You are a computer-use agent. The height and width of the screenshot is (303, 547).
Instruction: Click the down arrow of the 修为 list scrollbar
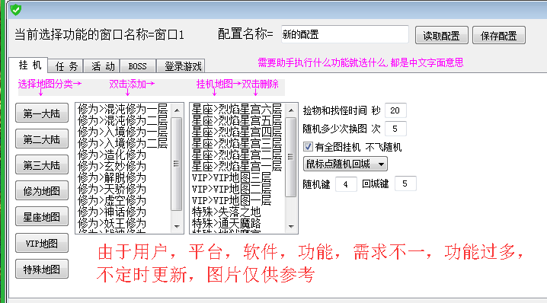(177, 227)
